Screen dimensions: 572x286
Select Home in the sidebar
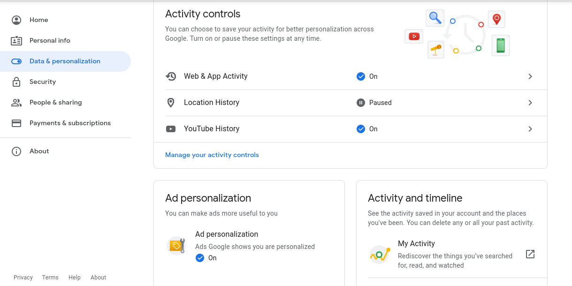coord(39,20)
